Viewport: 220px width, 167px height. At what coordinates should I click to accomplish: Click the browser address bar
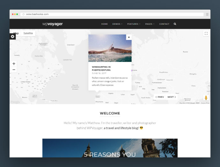click(x=112, y=14)
